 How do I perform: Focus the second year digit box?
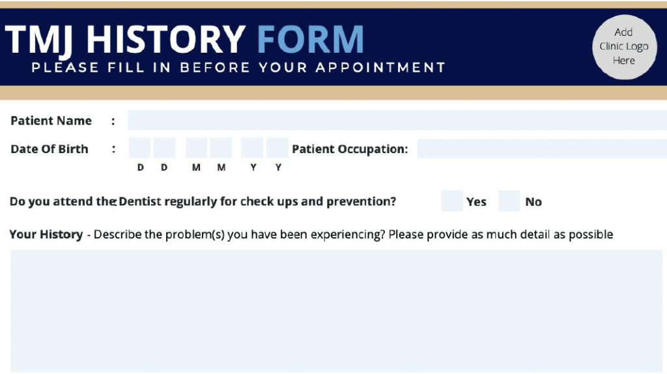277,148
